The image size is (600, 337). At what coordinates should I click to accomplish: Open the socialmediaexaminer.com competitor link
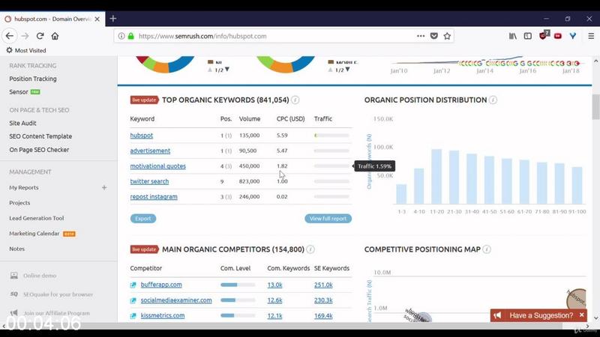176,300
